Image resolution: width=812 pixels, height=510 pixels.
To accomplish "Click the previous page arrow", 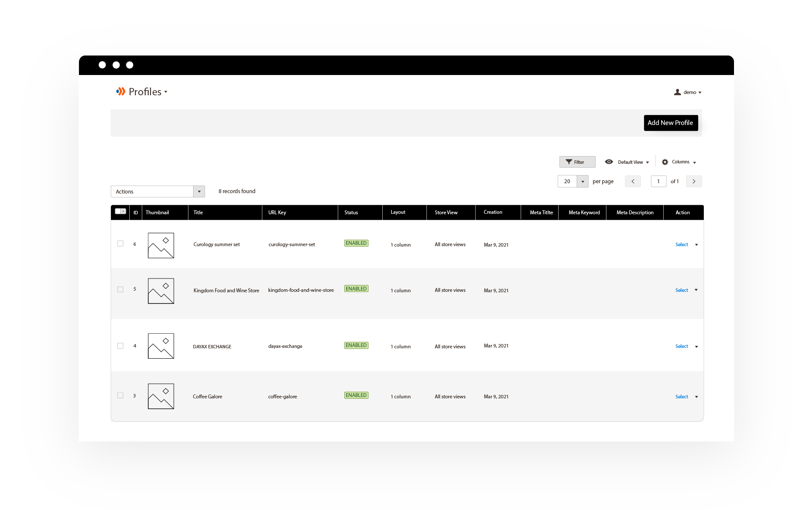I will tap(632, 181).
